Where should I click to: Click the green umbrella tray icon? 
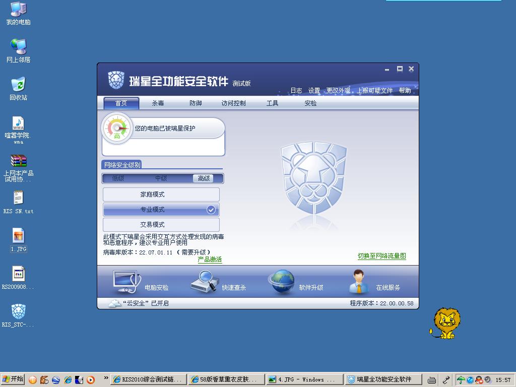(461, 380)
